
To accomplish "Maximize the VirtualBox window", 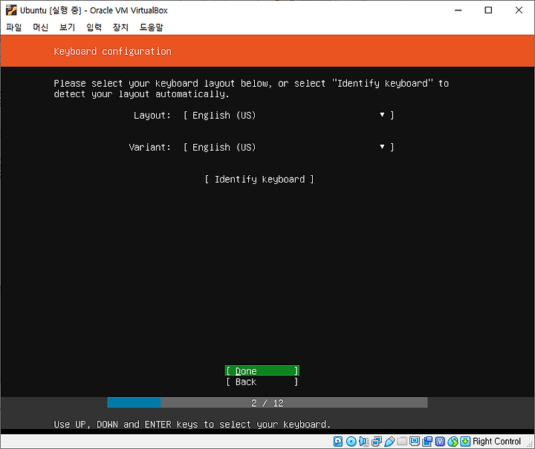I will point(488,10).
